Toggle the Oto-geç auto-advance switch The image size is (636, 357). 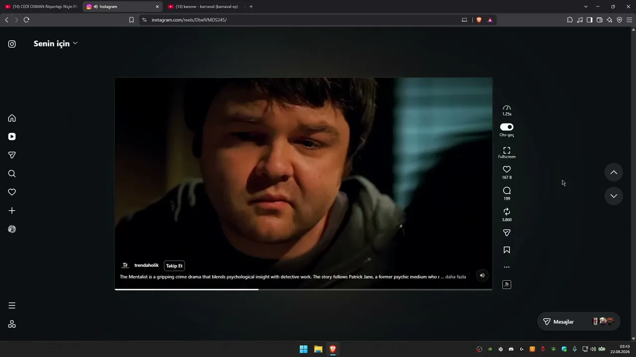coord(507,127)
